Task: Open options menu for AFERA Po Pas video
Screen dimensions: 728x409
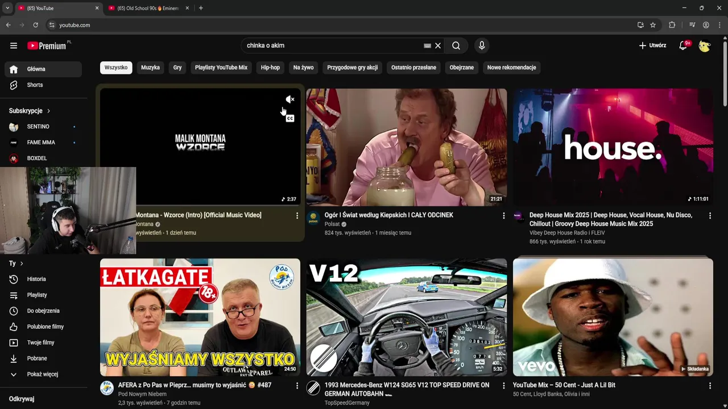Action: click(x=297, y=386)
